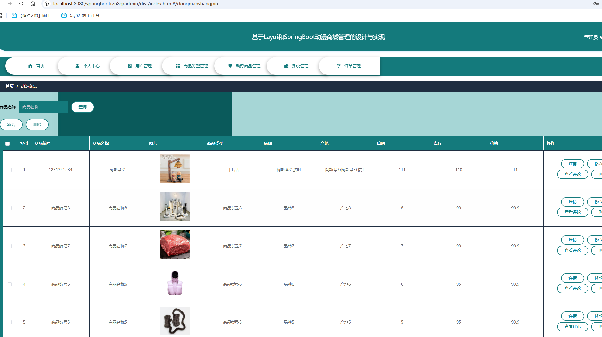Click 查看评论 for 商品名称6

[x=573, y=288]
